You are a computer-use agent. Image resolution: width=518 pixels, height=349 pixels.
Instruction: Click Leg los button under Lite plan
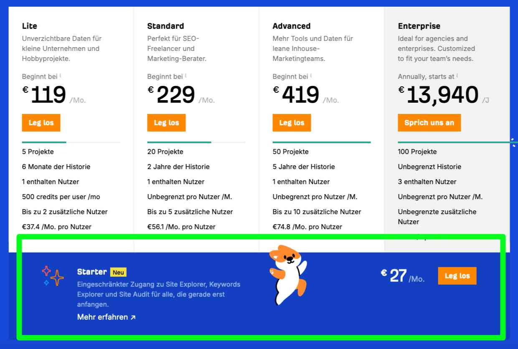pos(41,123)
